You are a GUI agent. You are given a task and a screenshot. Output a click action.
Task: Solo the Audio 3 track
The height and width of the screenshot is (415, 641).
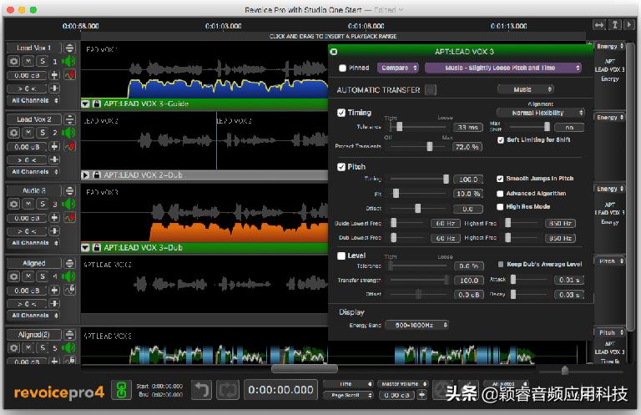43,204
